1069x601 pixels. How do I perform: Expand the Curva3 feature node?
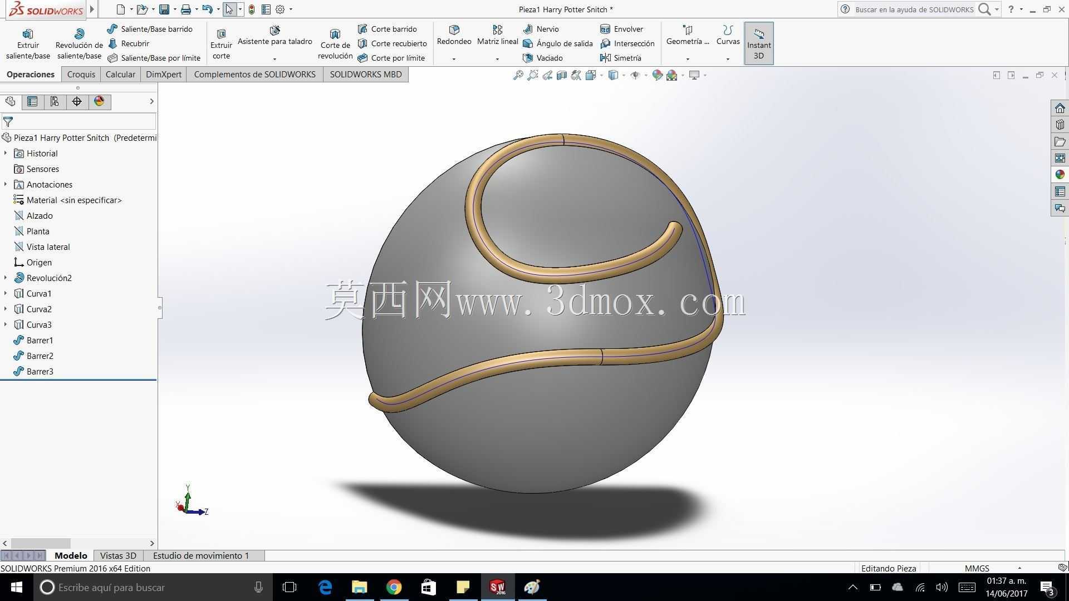6,324
